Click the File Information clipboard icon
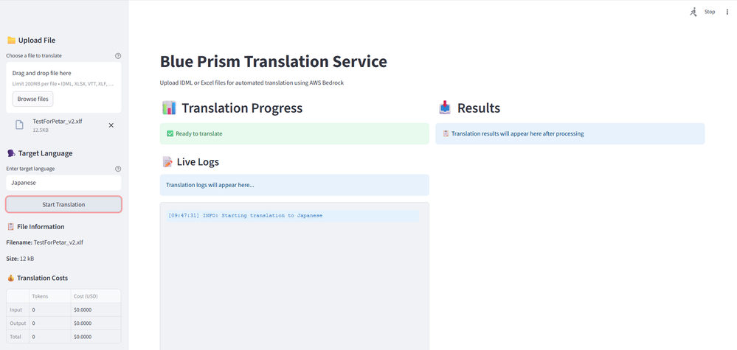This screenshot has width=737, height=350. click(x=11, y=227)
